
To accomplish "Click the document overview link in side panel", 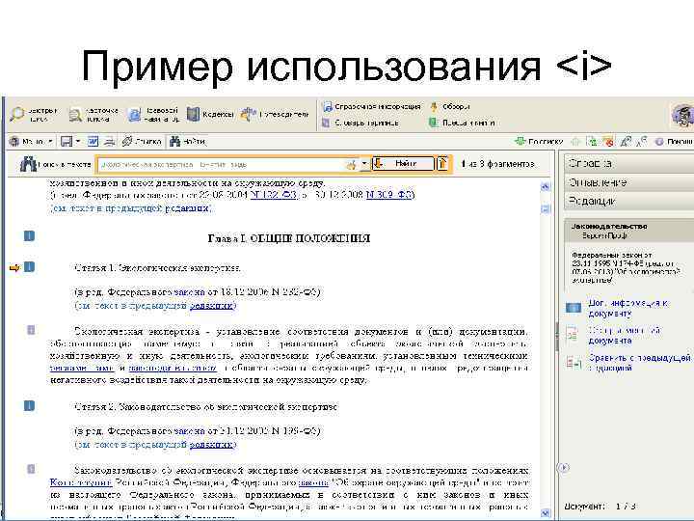I will [624, 336].
